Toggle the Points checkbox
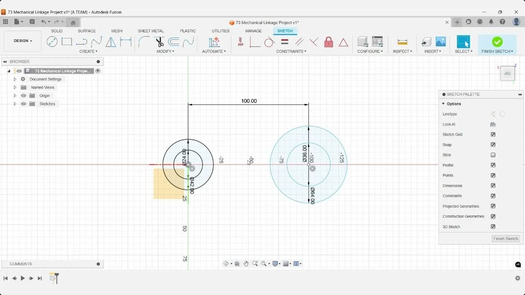Image resolution: width=525 pixels, height=295 pixels. [493, 175]
